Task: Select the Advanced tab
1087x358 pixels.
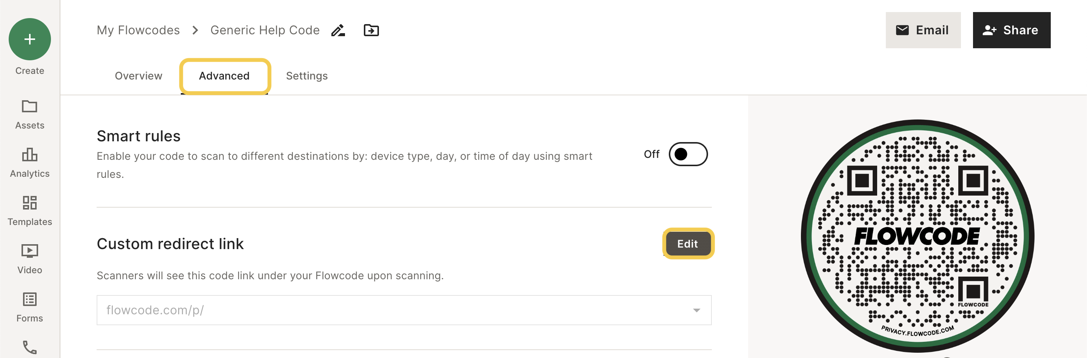Action: (224, 76)
